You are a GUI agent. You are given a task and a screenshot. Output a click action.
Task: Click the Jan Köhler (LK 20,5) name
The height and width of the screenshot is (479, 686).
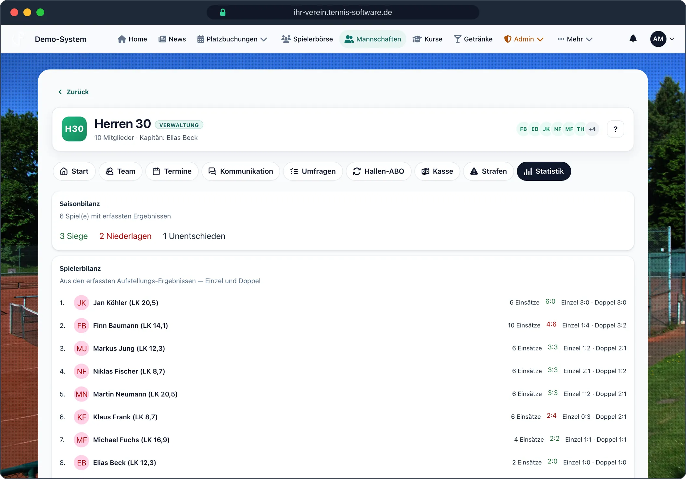coord(126,303)
